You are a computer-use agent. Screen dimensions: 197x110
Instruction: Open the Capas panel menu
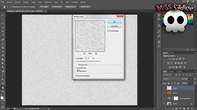[x=195, y=71]
